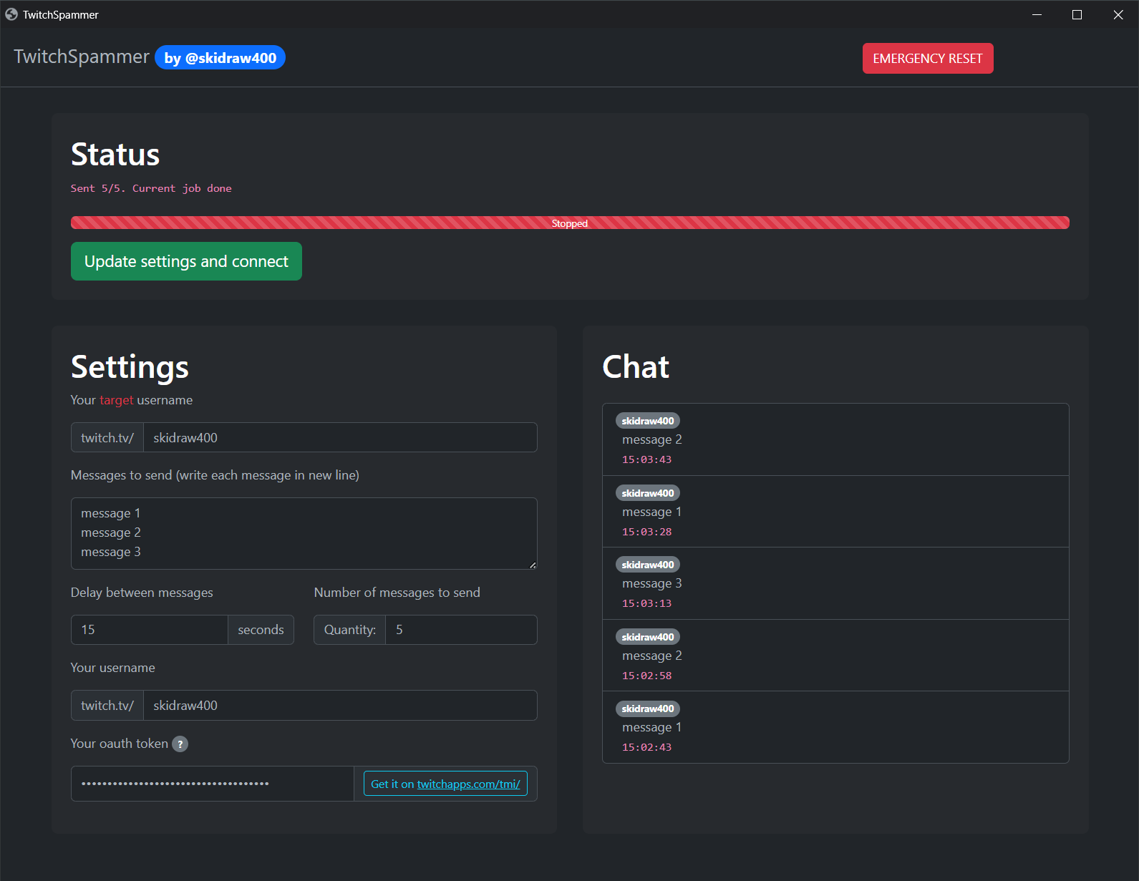The width and height of the screenshot is (1139, 881).
Task: Click the TwitchSpammer app icon in title bar
Action: [11, 14]
